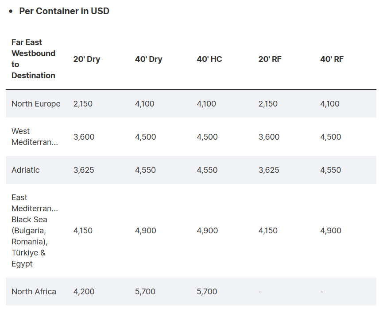Select the North Europe row label
379x312 pixels.
point(36,104)
